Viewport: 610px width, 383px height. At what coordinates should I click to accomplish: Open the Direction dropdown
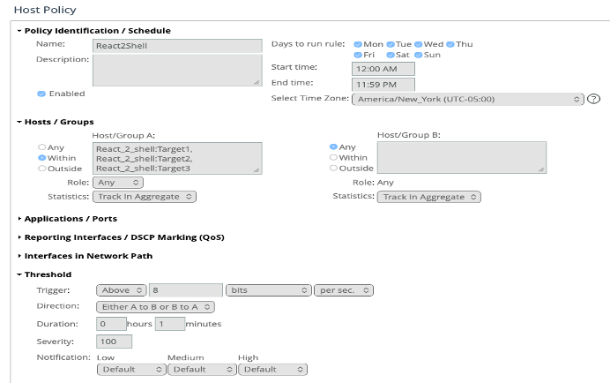pos(154,307)
